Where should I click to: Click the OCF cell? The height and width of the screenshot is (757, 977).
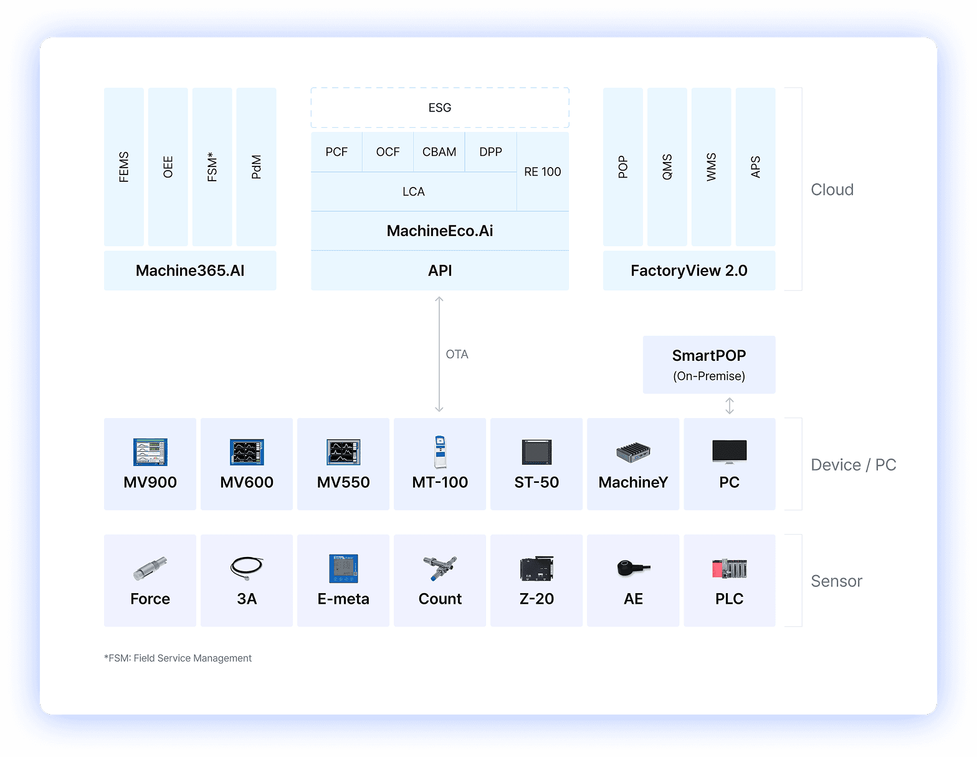click(388, 152)
